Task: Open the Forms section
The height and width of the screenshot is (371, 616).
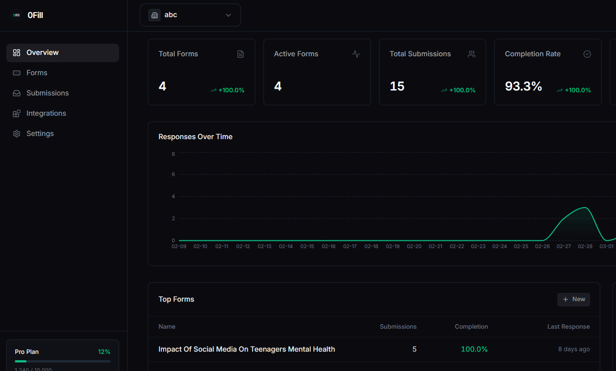Action: [62, 73]
